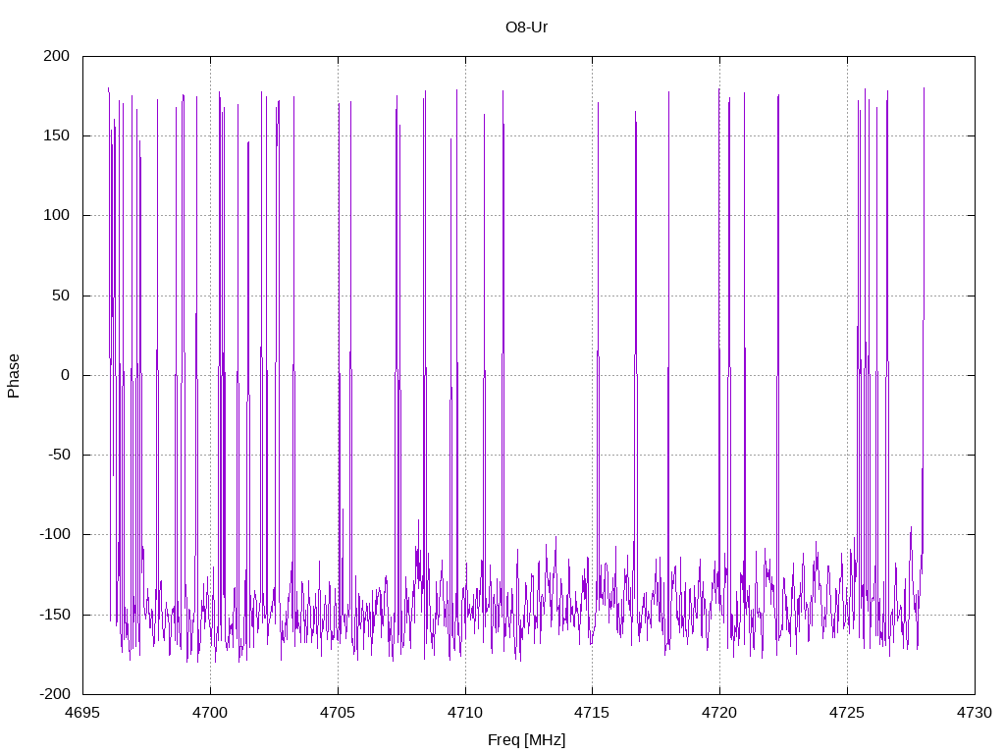Click the y-axis tick label -50
This screenshot has height=754, width=1005.
(x=59, y=455)
